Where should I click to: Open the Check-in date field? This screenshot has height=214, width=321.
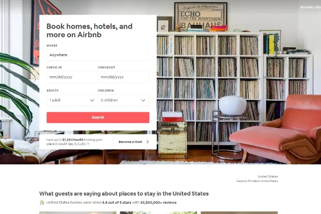pos(72,77)
